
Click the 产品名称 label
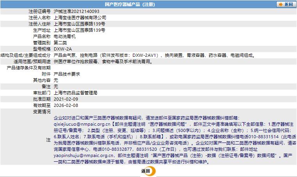pos(42,36)
